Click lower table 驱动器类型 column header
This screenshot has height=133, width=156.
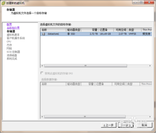pyautogui.click(x=74, y=84)
